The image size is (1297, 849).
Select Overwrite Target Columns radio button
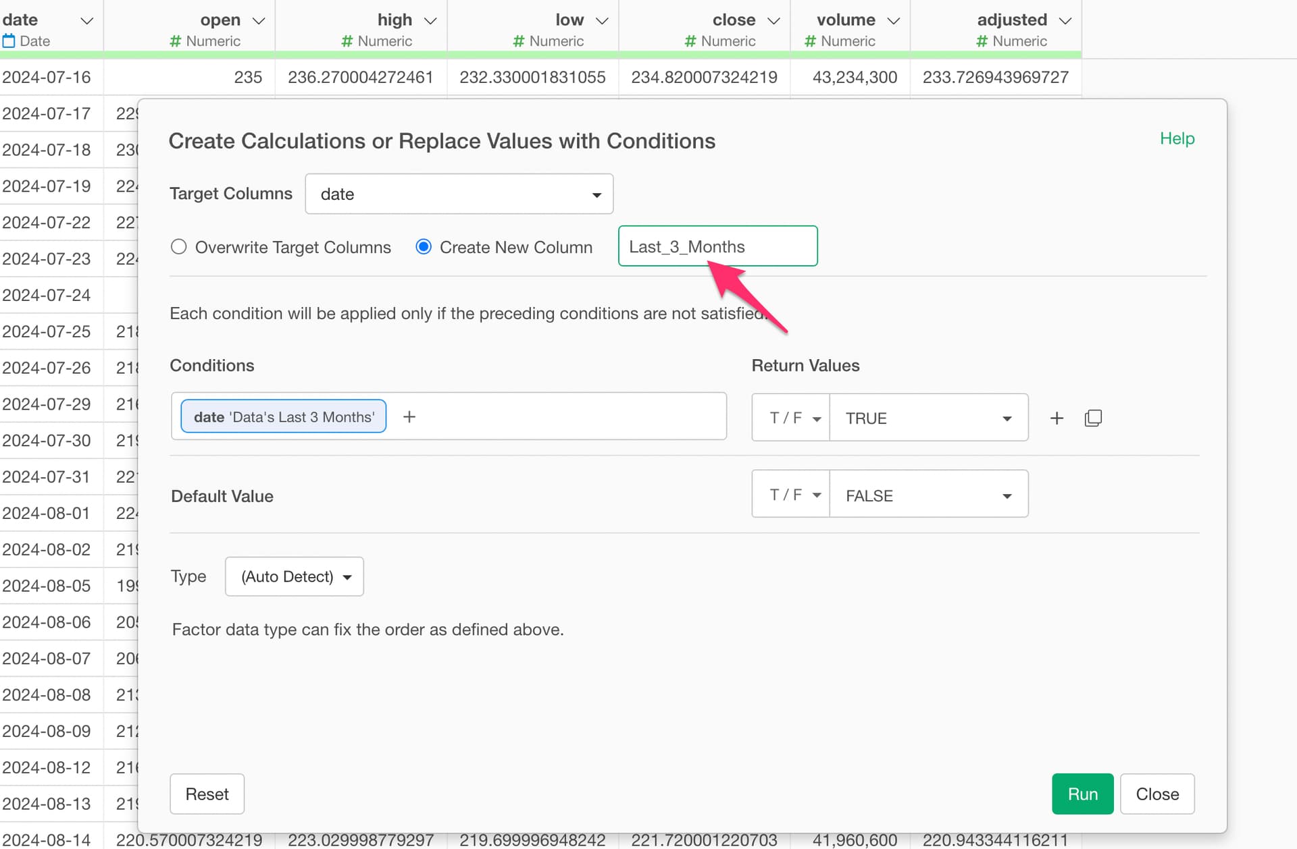tap(179, 247)
